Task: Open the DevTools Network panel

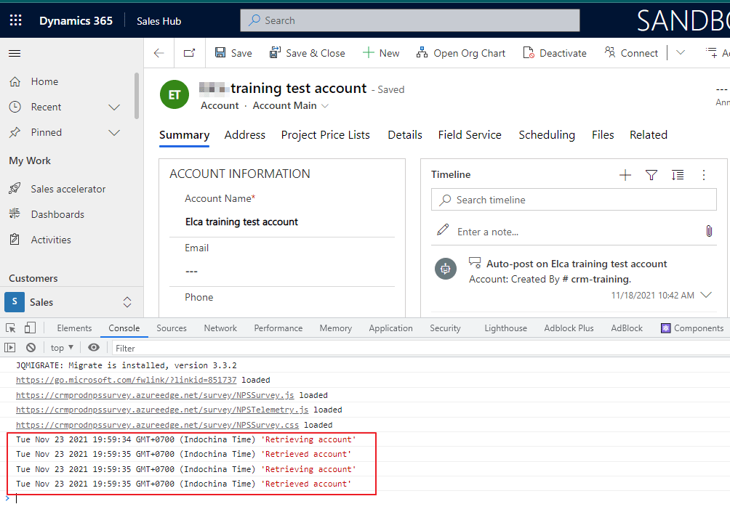Action: pyautogui.click(x=220, y=328)
